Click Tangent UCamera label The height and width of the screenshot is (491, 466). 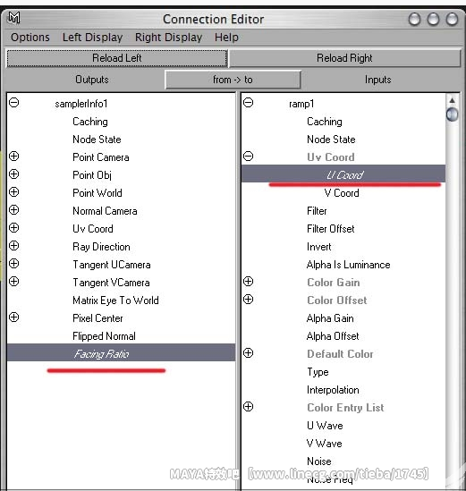coord(112,265)
